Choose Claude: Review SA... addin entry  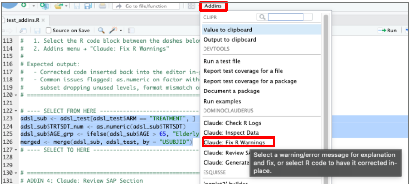click(227, 153)
